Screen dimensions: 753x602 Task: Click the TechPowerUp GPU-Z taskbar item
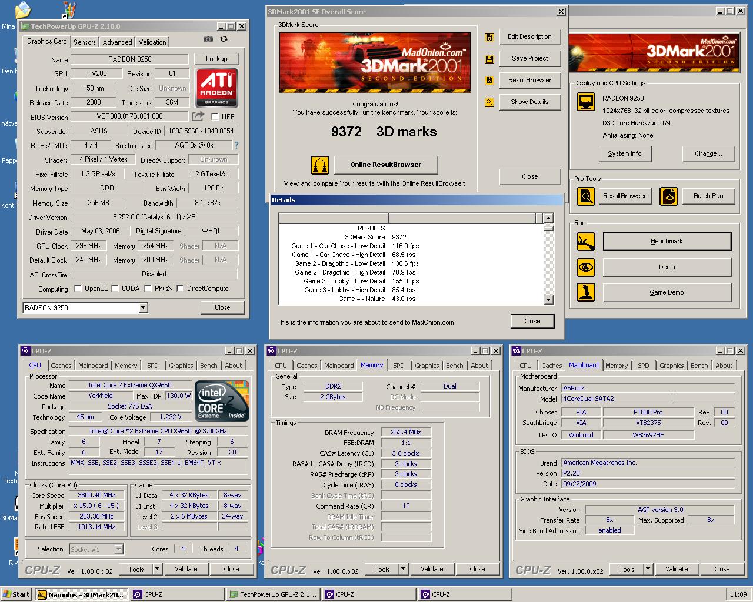pos(273,594)
